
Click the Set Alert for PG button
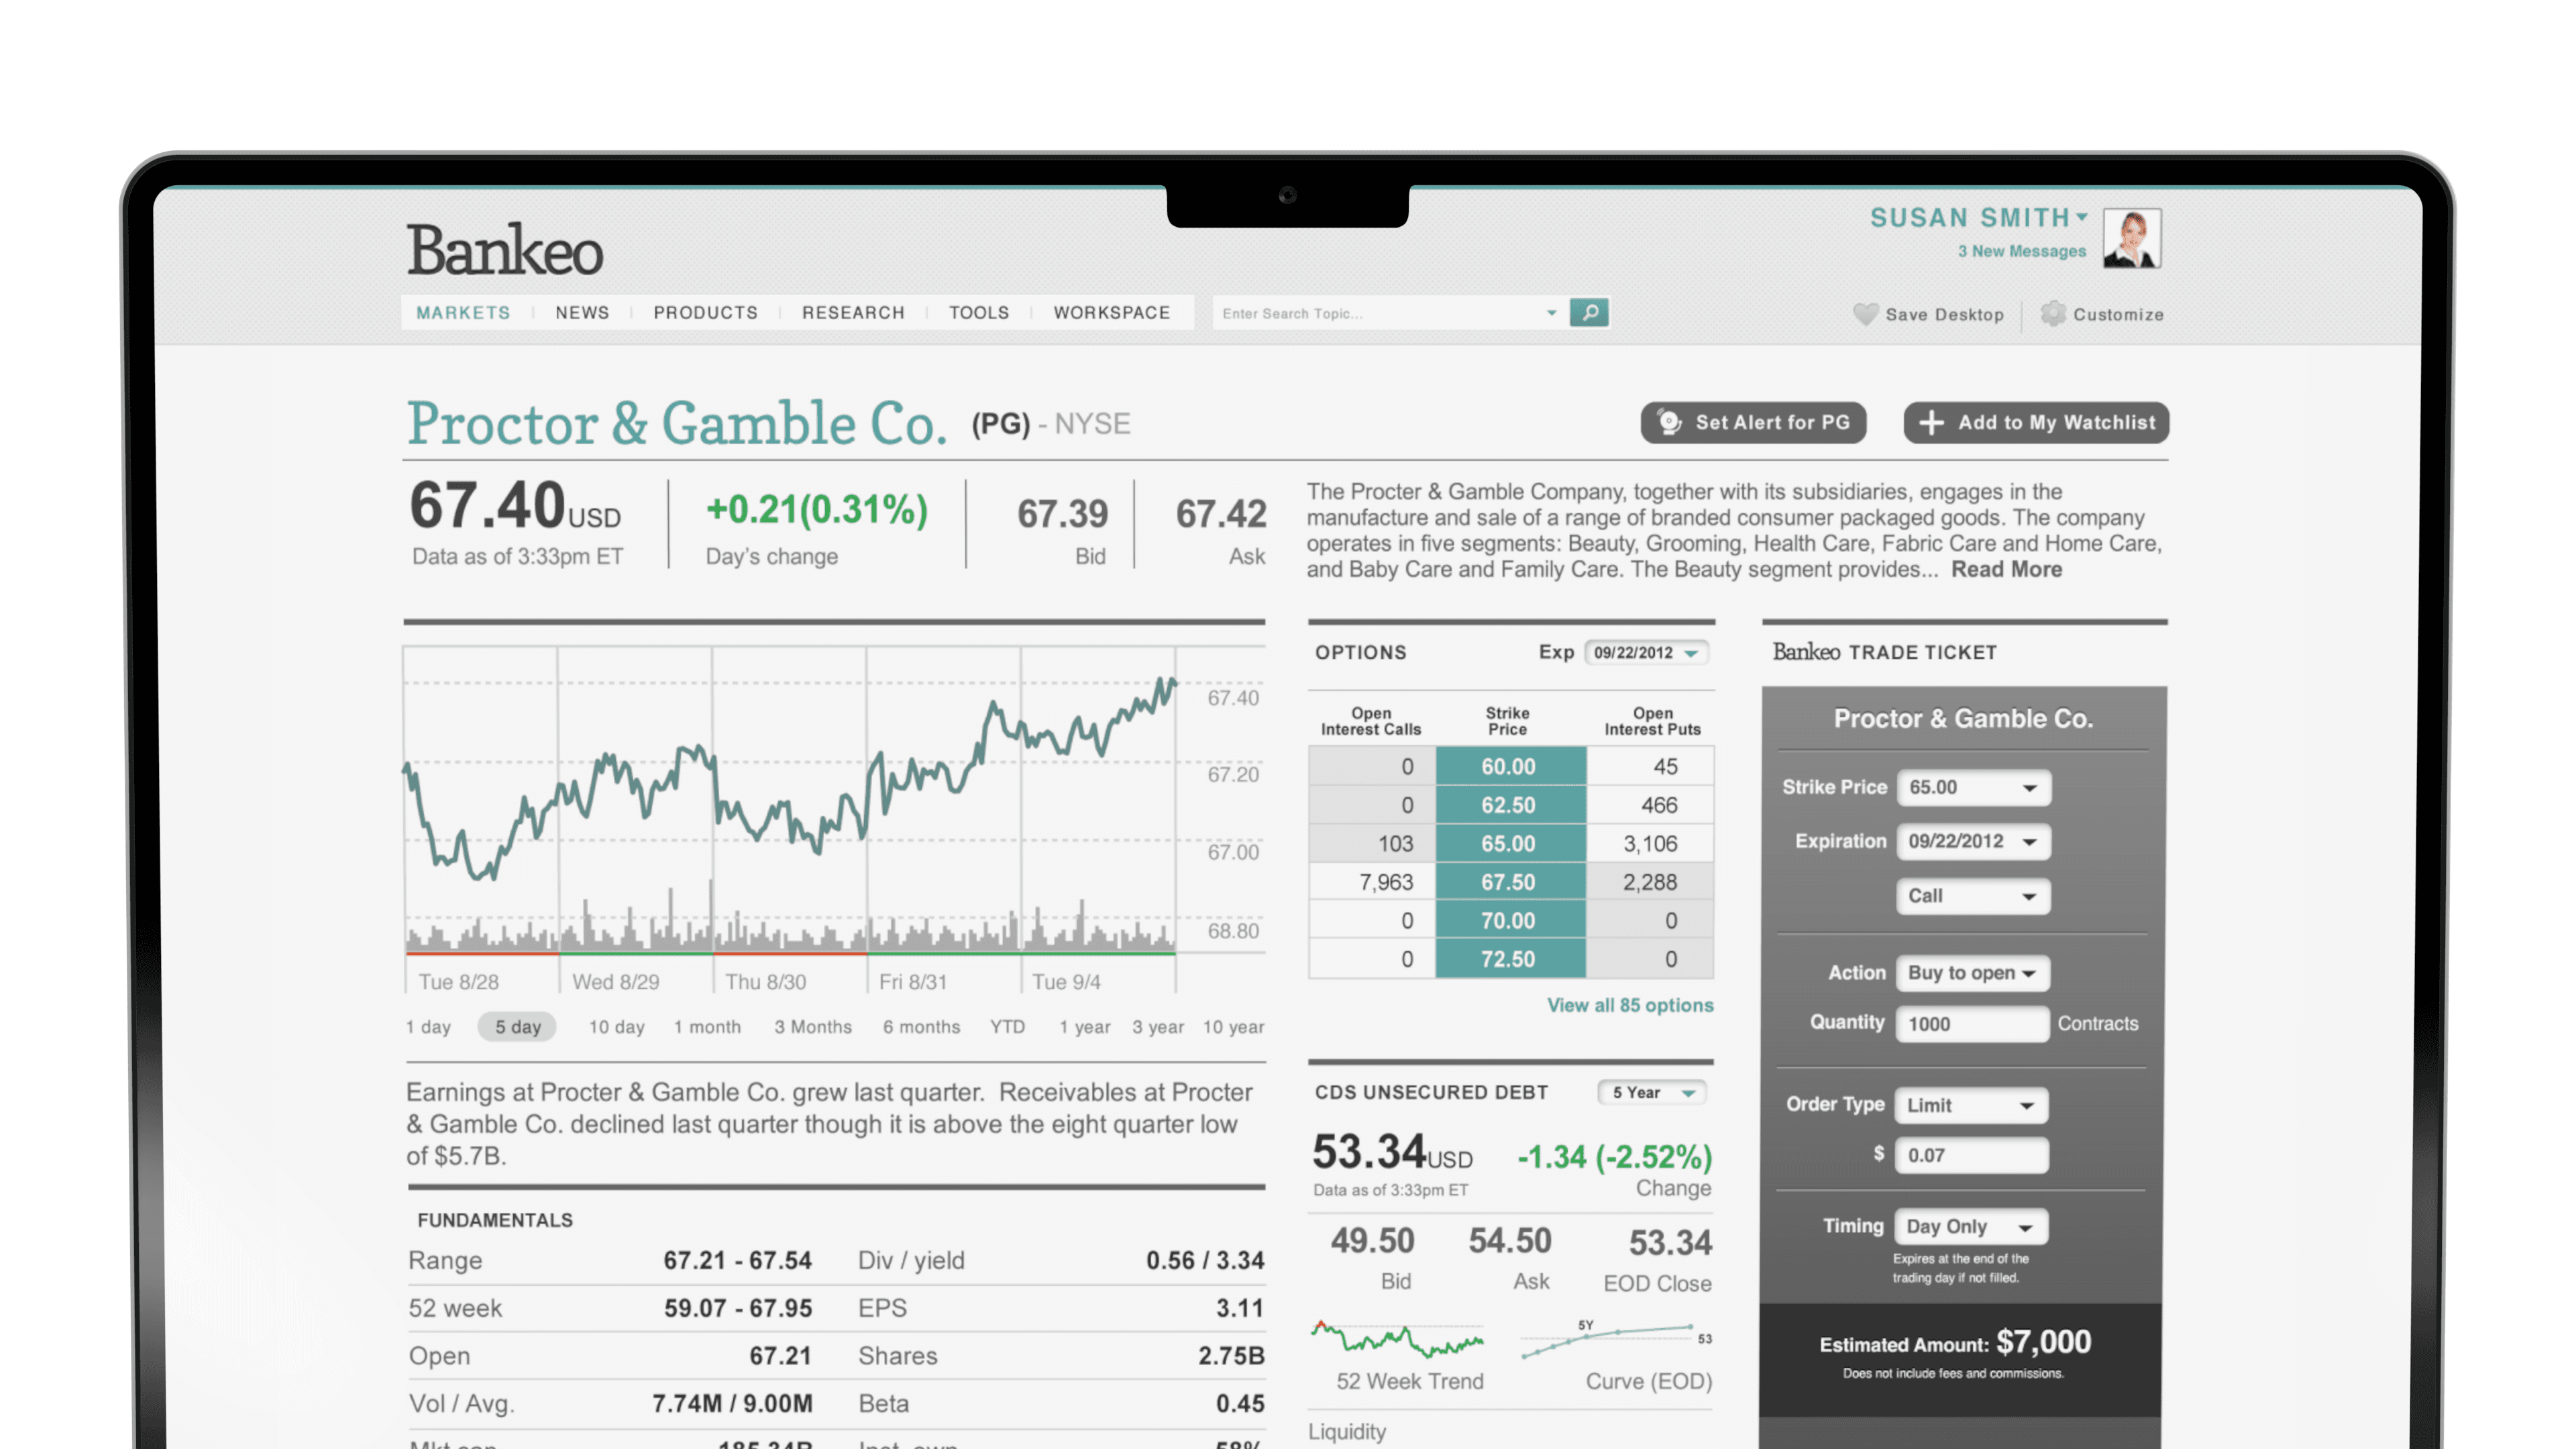click(x=1754, y=422)
